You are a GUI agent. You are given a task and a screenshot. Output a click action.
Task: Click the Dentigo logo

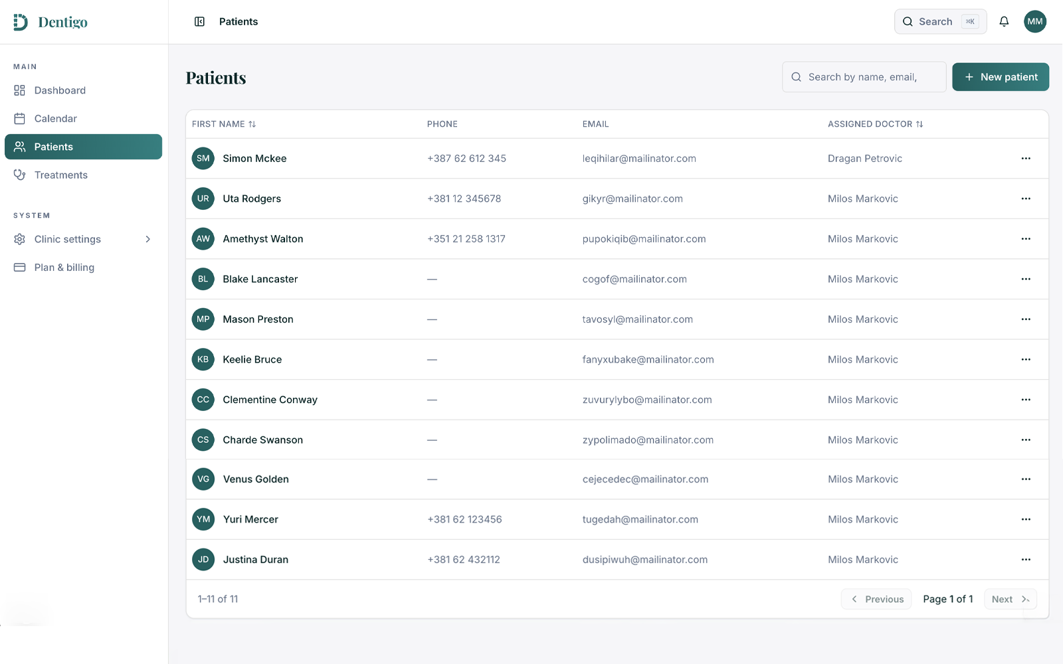(x=50, y=22)
